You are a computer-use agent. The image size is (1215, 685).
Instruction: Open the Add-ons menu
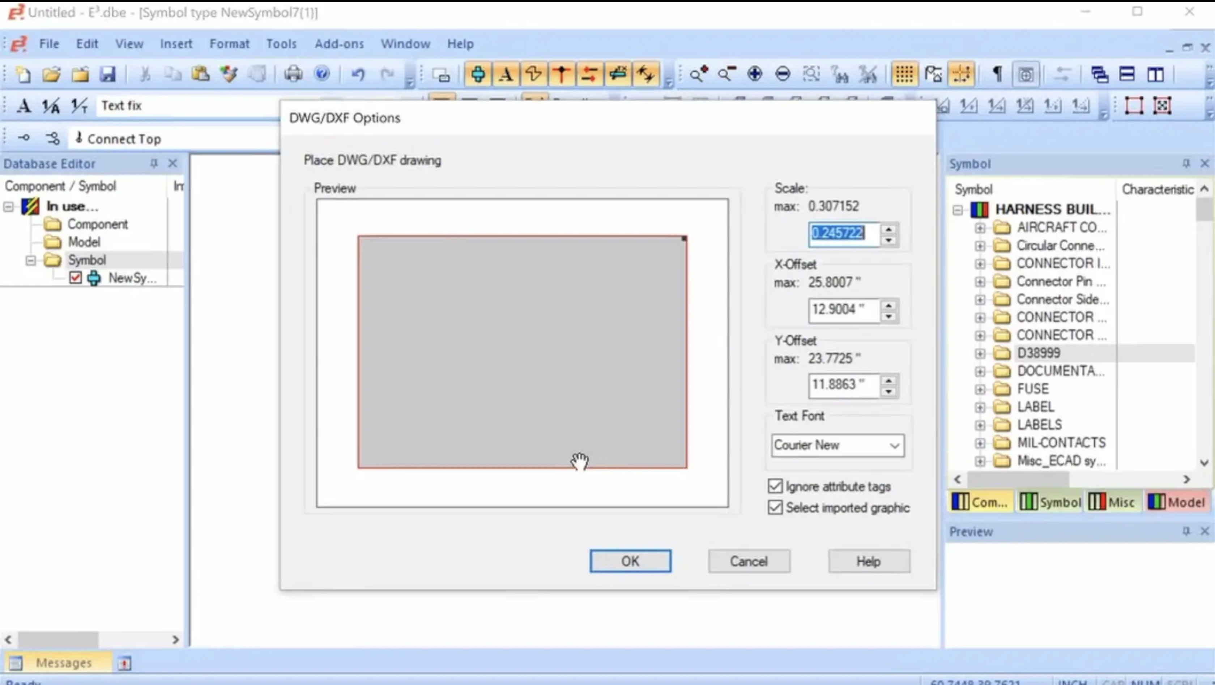339,44
